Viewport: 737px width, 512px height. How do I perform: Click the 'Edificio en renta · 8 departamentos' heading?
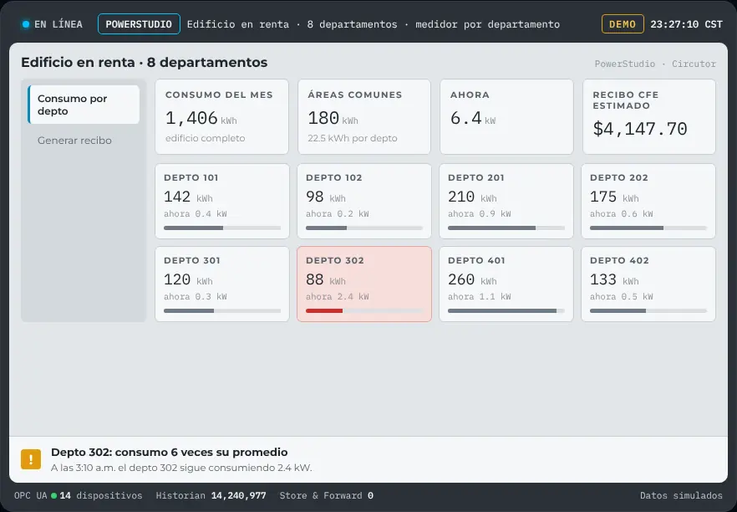pyautogui.click(x=145, y=62)
